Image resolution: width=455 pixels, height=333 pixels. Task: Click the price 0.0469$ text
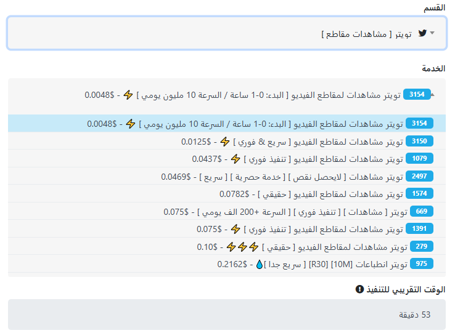[176, 177]
